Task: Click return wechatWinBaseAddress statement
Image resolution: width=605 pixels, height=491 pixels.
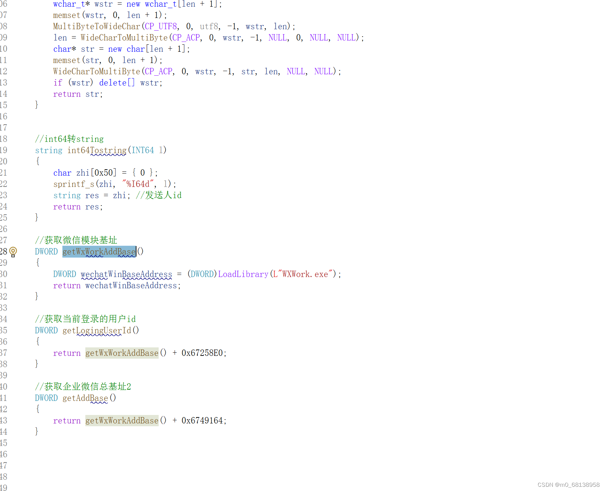Action: click(117, 285)
